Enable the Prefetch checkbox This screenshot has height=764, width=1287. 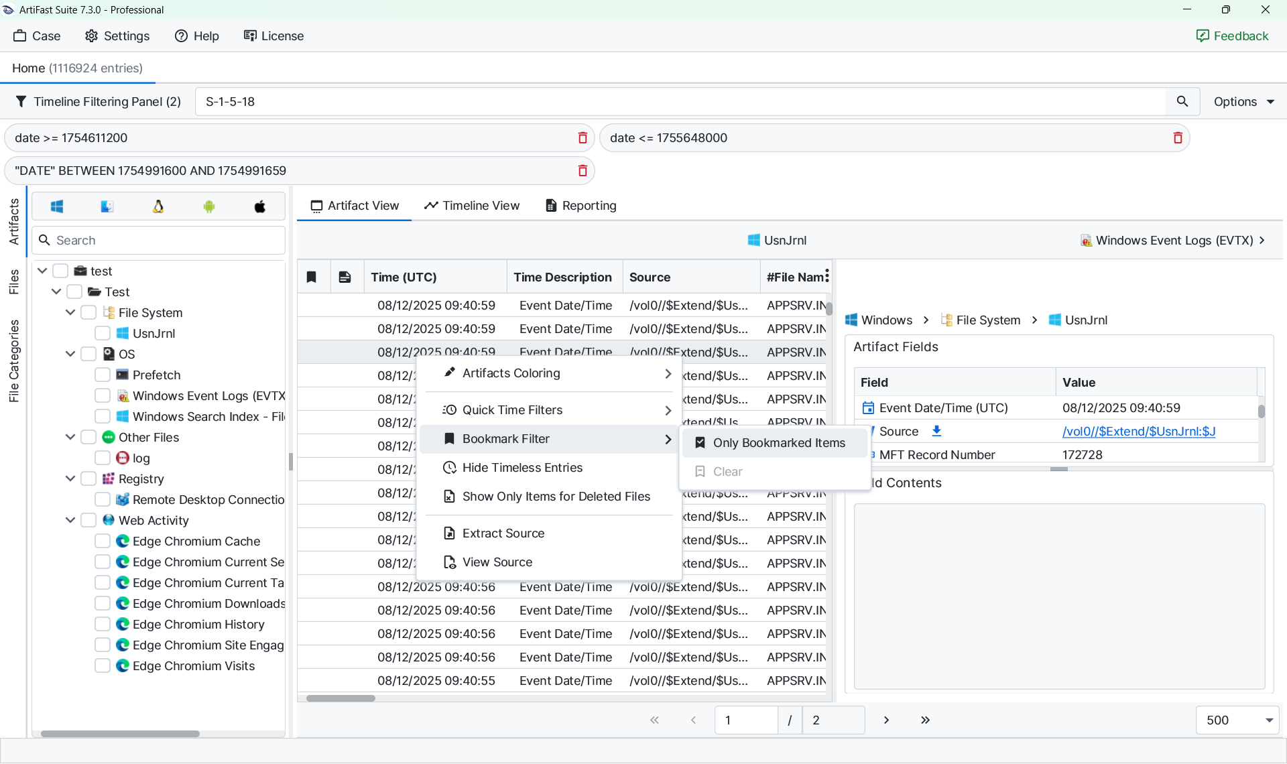(x=103, y=375)
